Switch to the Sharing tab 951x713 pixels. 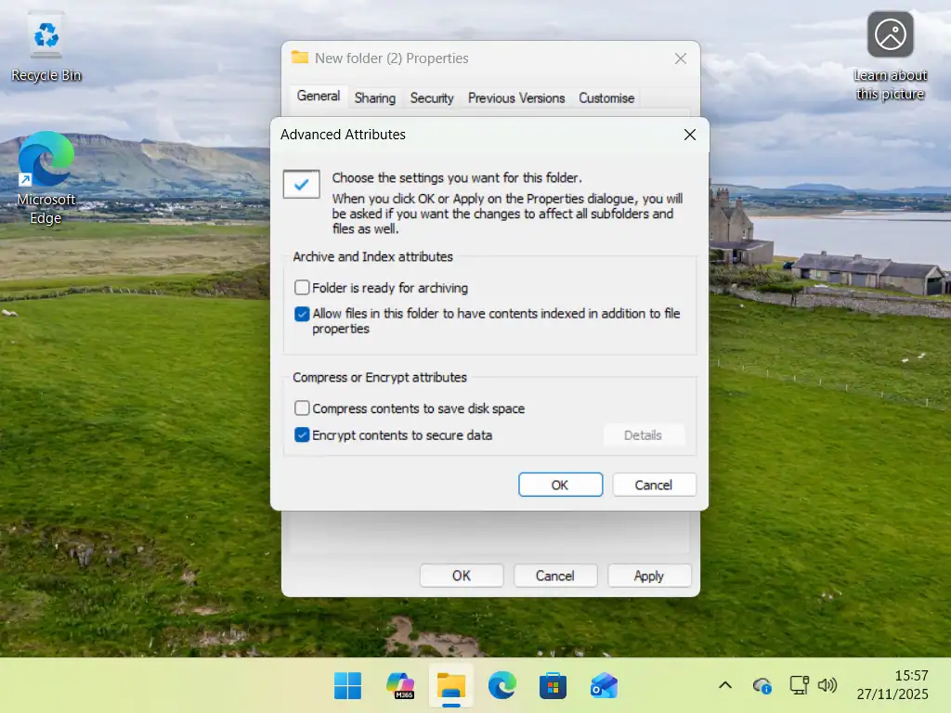click(x=374, y=97)
